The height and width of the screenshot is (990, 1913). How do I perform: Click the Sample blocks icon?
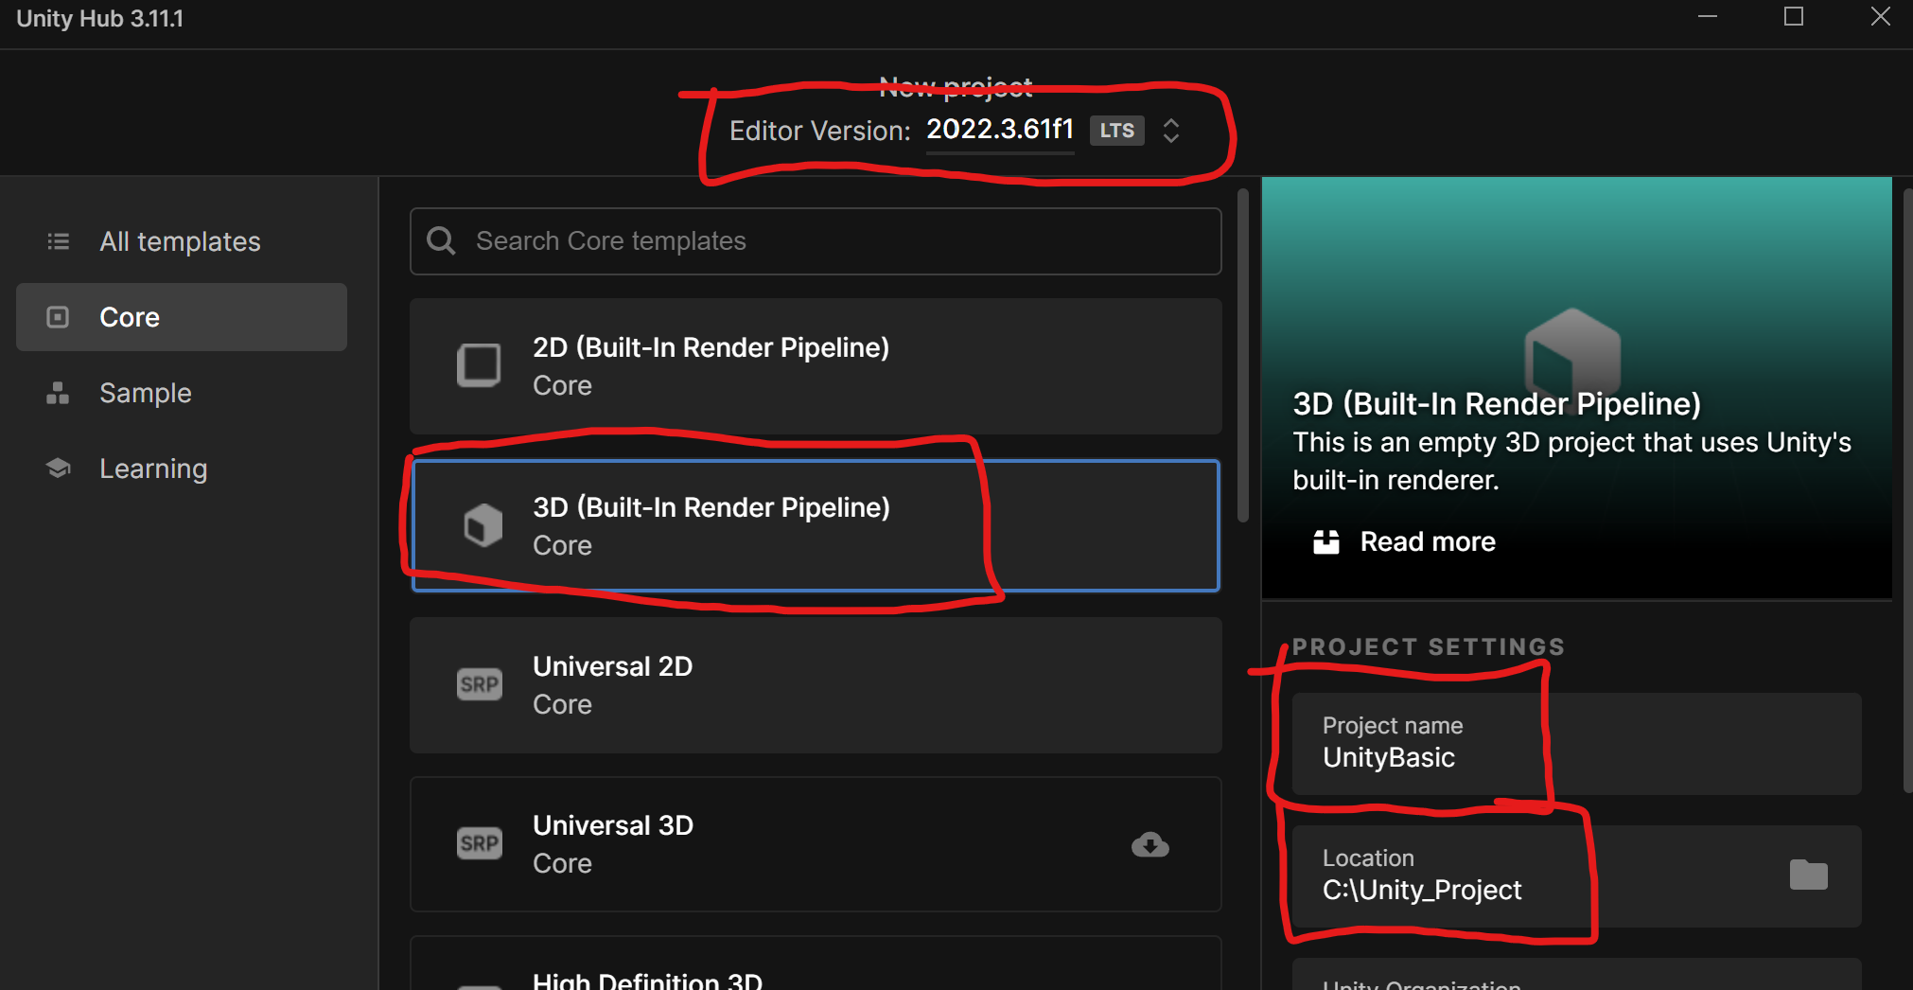coord(58,393)
